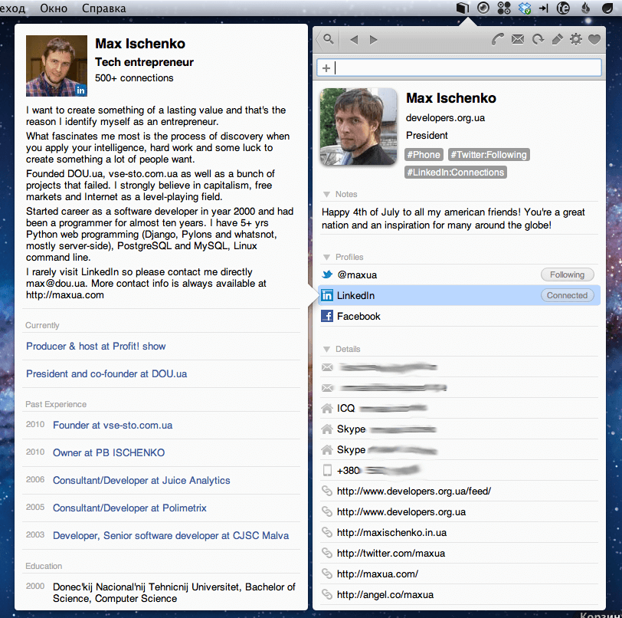The image size is (622, 618).
Task: Click the heart favorite icon
Action: (594, 39)
